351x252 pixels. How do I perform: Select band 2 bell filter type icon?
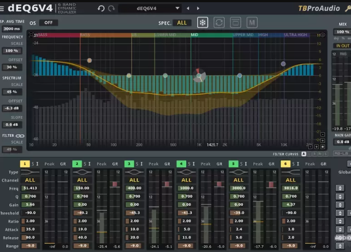(x=82, y=172)
